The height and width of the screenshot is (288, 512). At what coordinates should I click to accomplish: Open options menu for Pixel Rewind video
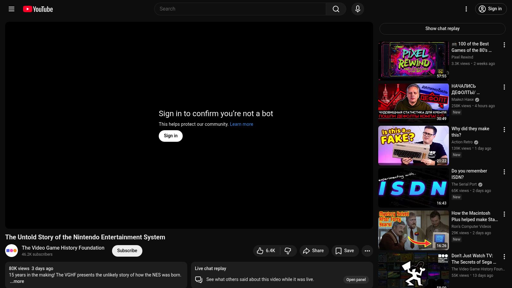(504, 45)
